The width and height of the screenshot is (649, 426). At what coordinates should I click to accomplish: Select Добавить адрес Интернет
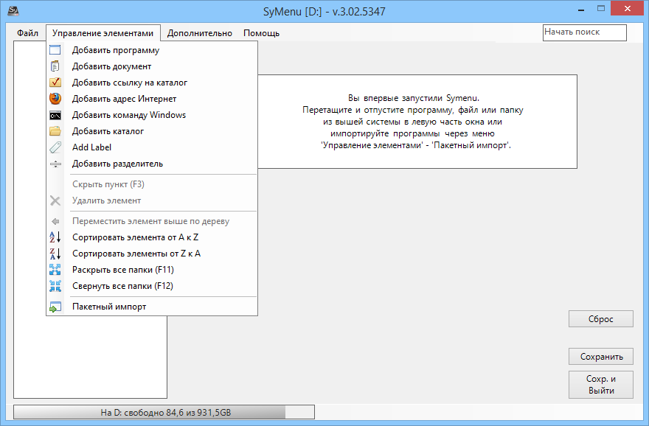[152, 99]
